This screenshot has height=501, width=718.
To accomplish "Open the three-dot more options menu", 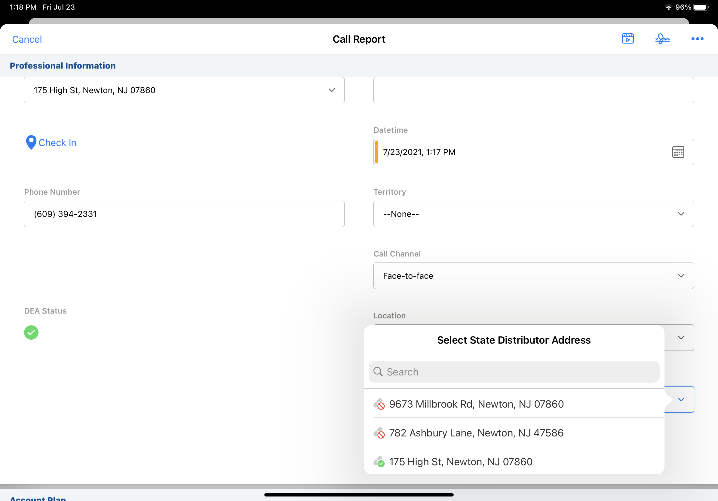I will (697, 39).
